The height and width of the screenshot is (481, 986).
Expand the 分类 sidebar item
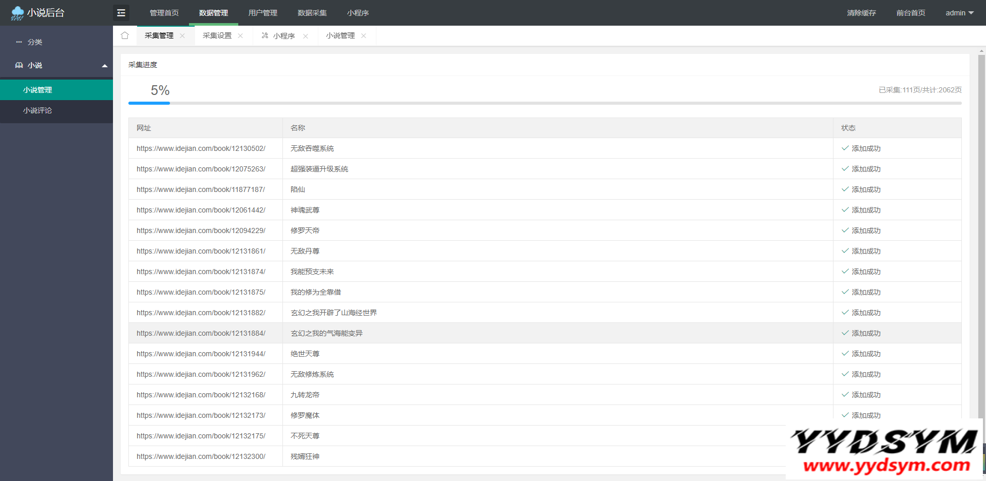click(x=35, y=42)
